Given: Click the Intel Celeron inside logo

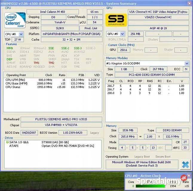Looking at the screenshot, I should (15, 20).
